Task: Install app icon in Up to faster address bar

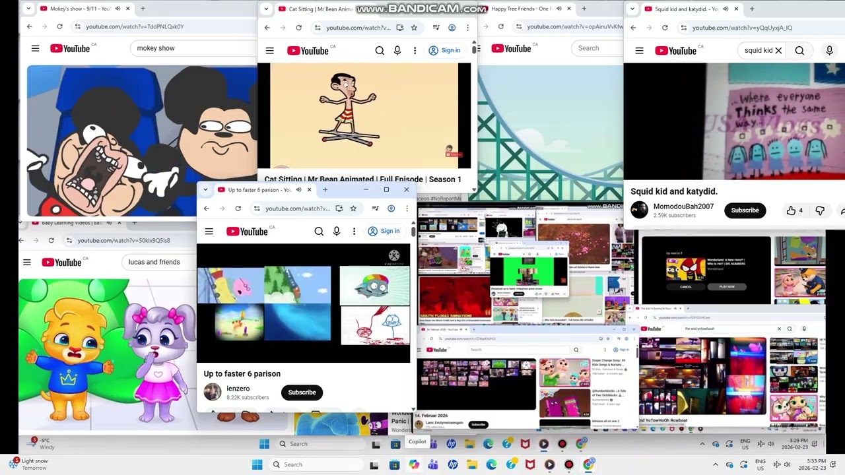Action: pos(339,208)
